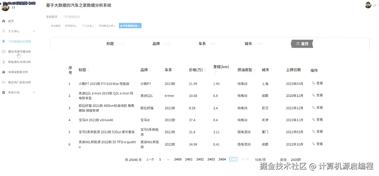The width and height of the screenshot is (379, 176).
Task: Click the 整体市场行情分析 sidebar icon
Action: click(x=3, y=52)
